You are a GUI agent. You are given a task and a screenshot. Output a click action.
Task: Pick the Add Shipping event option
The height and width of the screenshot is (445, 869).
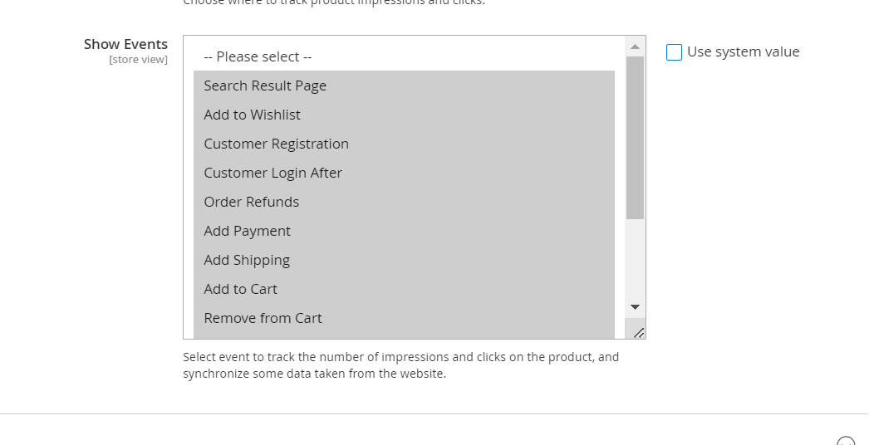(247, 260)
